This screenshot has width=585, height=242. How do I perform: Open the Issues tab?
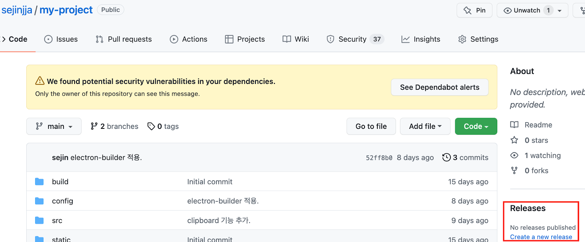coord(61,39)
